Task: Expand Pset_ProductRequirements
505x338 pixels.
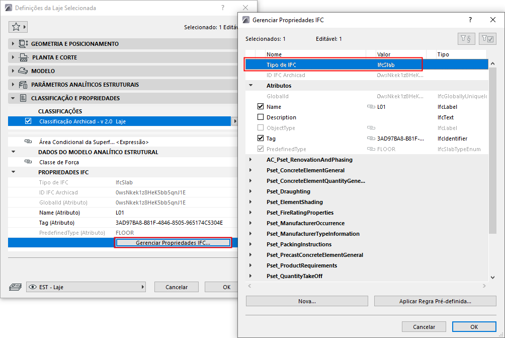Action: click(x=250, y=265)
